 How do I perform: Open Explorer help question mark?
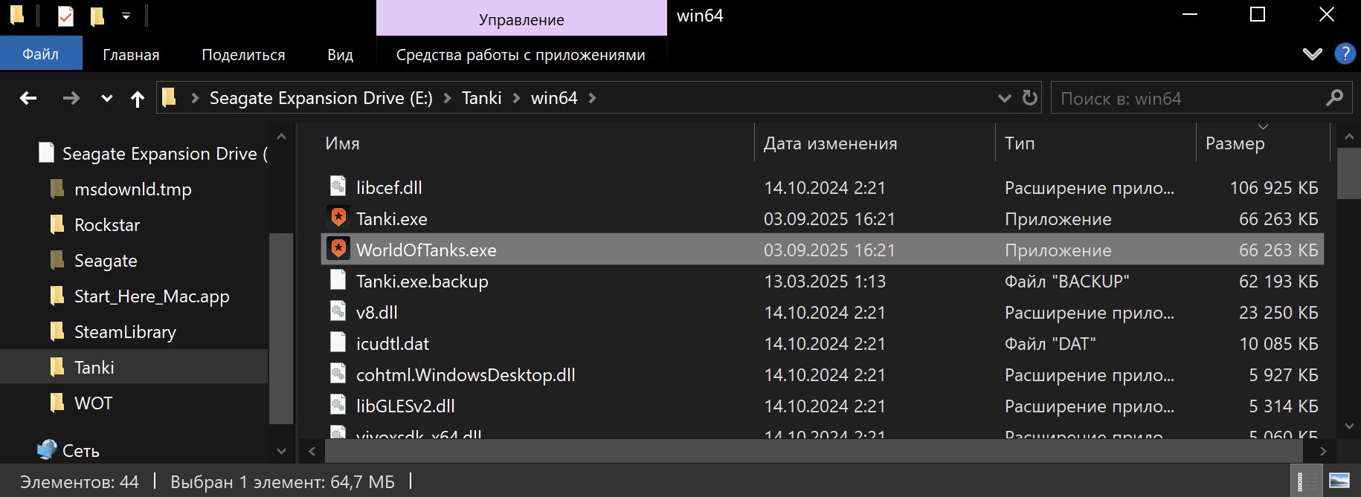[x=1345, y=54]
